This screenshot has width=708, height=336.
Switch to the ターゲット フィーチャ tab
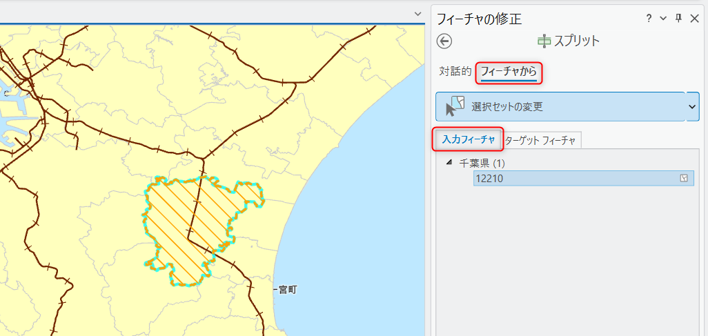(541, 140)
